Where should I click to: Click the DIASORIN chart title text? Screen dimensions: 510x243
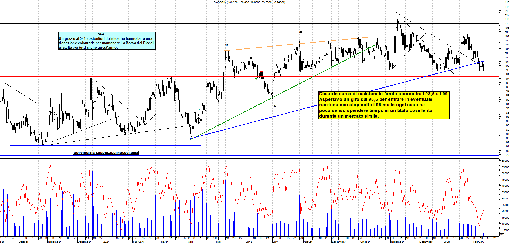pos(249,2)
